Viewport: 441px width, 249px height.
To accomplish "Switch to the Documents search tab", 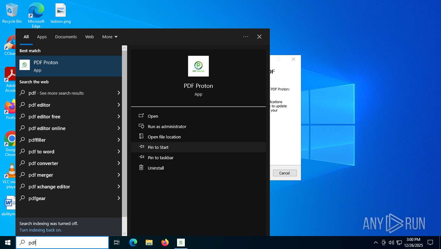I will click(x=66, y=37).
